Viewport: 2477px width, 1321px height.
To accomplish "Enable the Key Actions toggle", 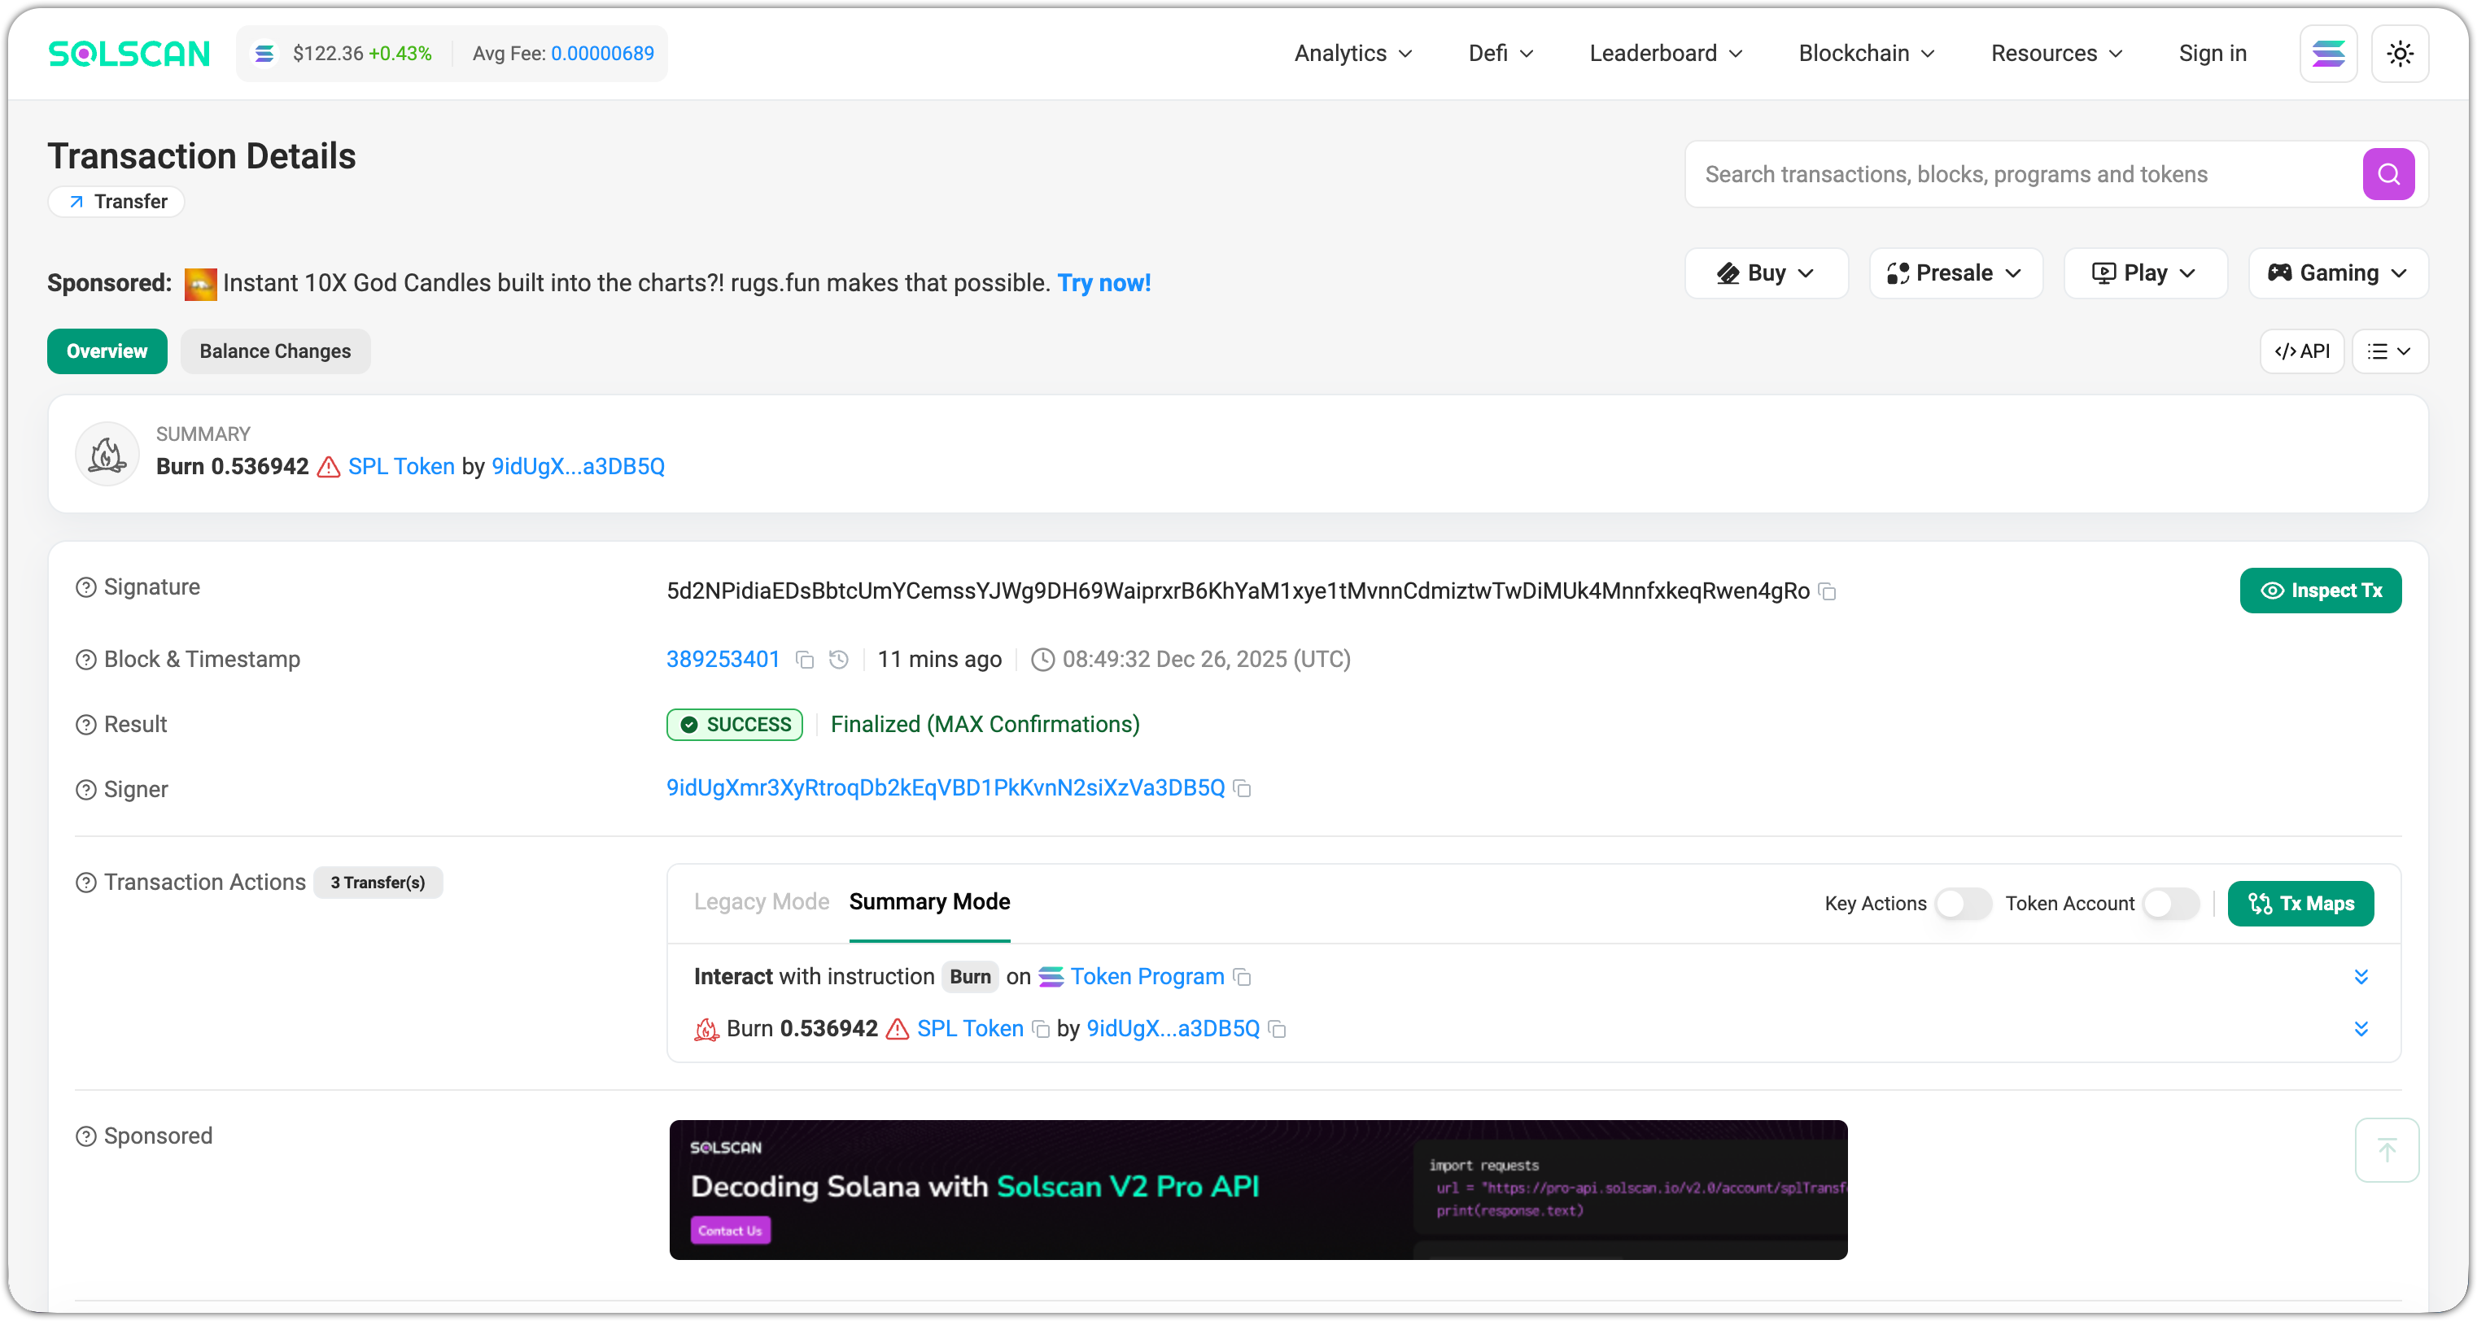I will coord(1962,904).
